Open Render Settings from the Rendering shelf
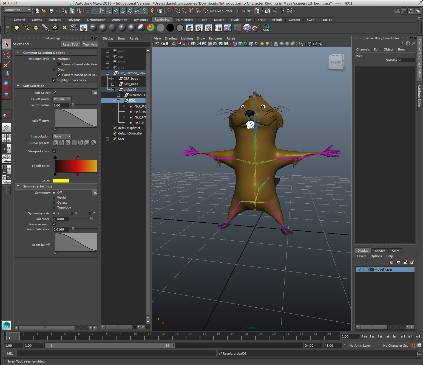 coord(218,28)
